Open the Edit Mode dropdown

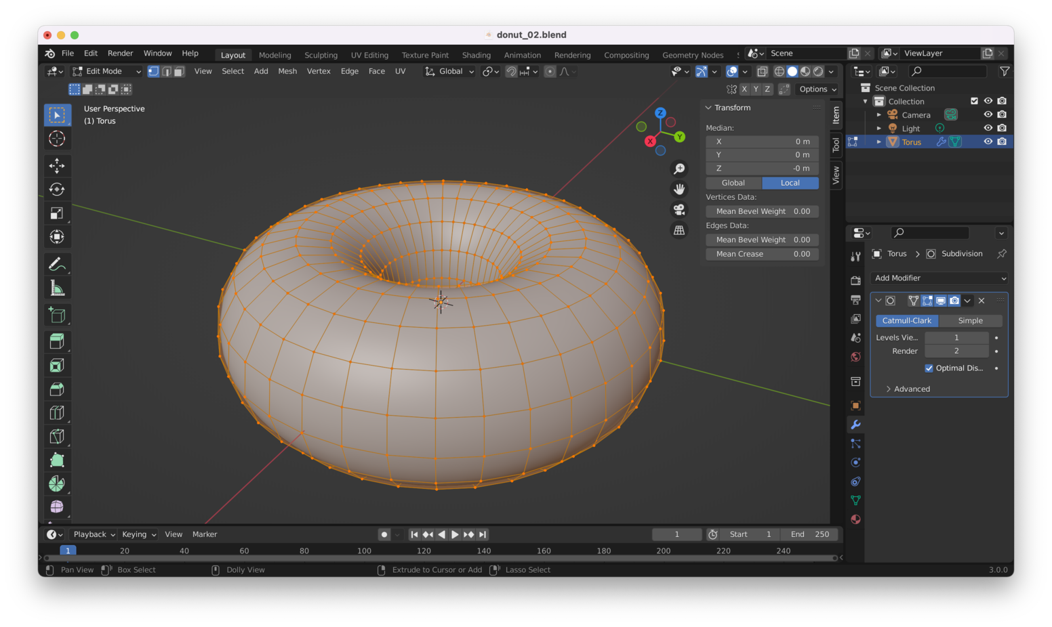tap(106, 71)
